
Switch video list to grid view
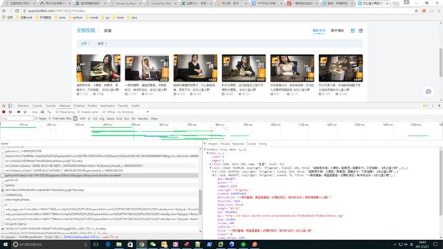(x=352, y=30)
